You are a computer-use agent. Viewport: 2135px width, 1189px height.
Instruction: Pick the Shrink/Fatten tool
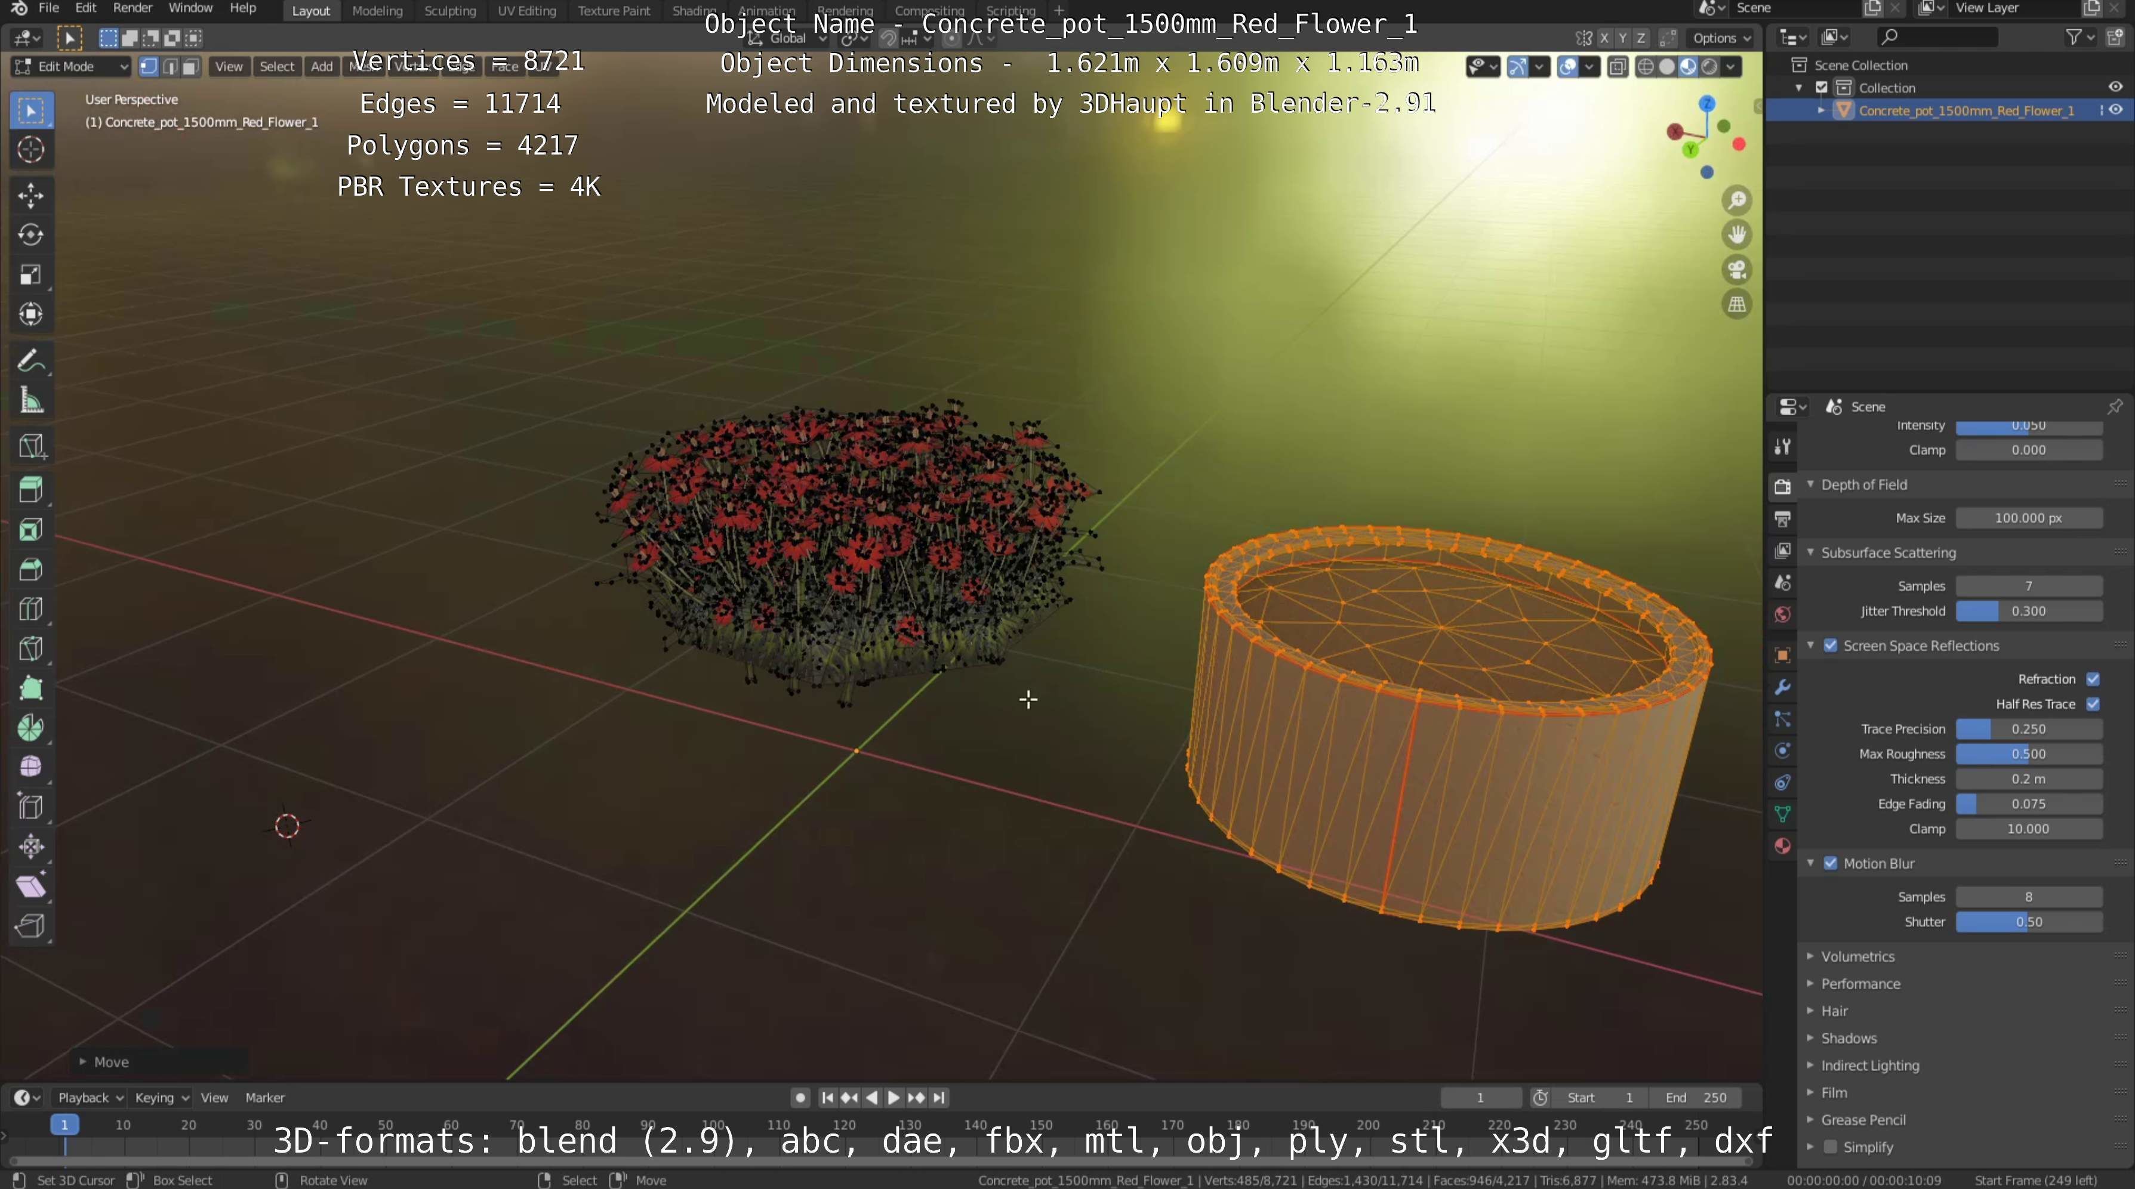pyautogui.click(x=30, y=847)
